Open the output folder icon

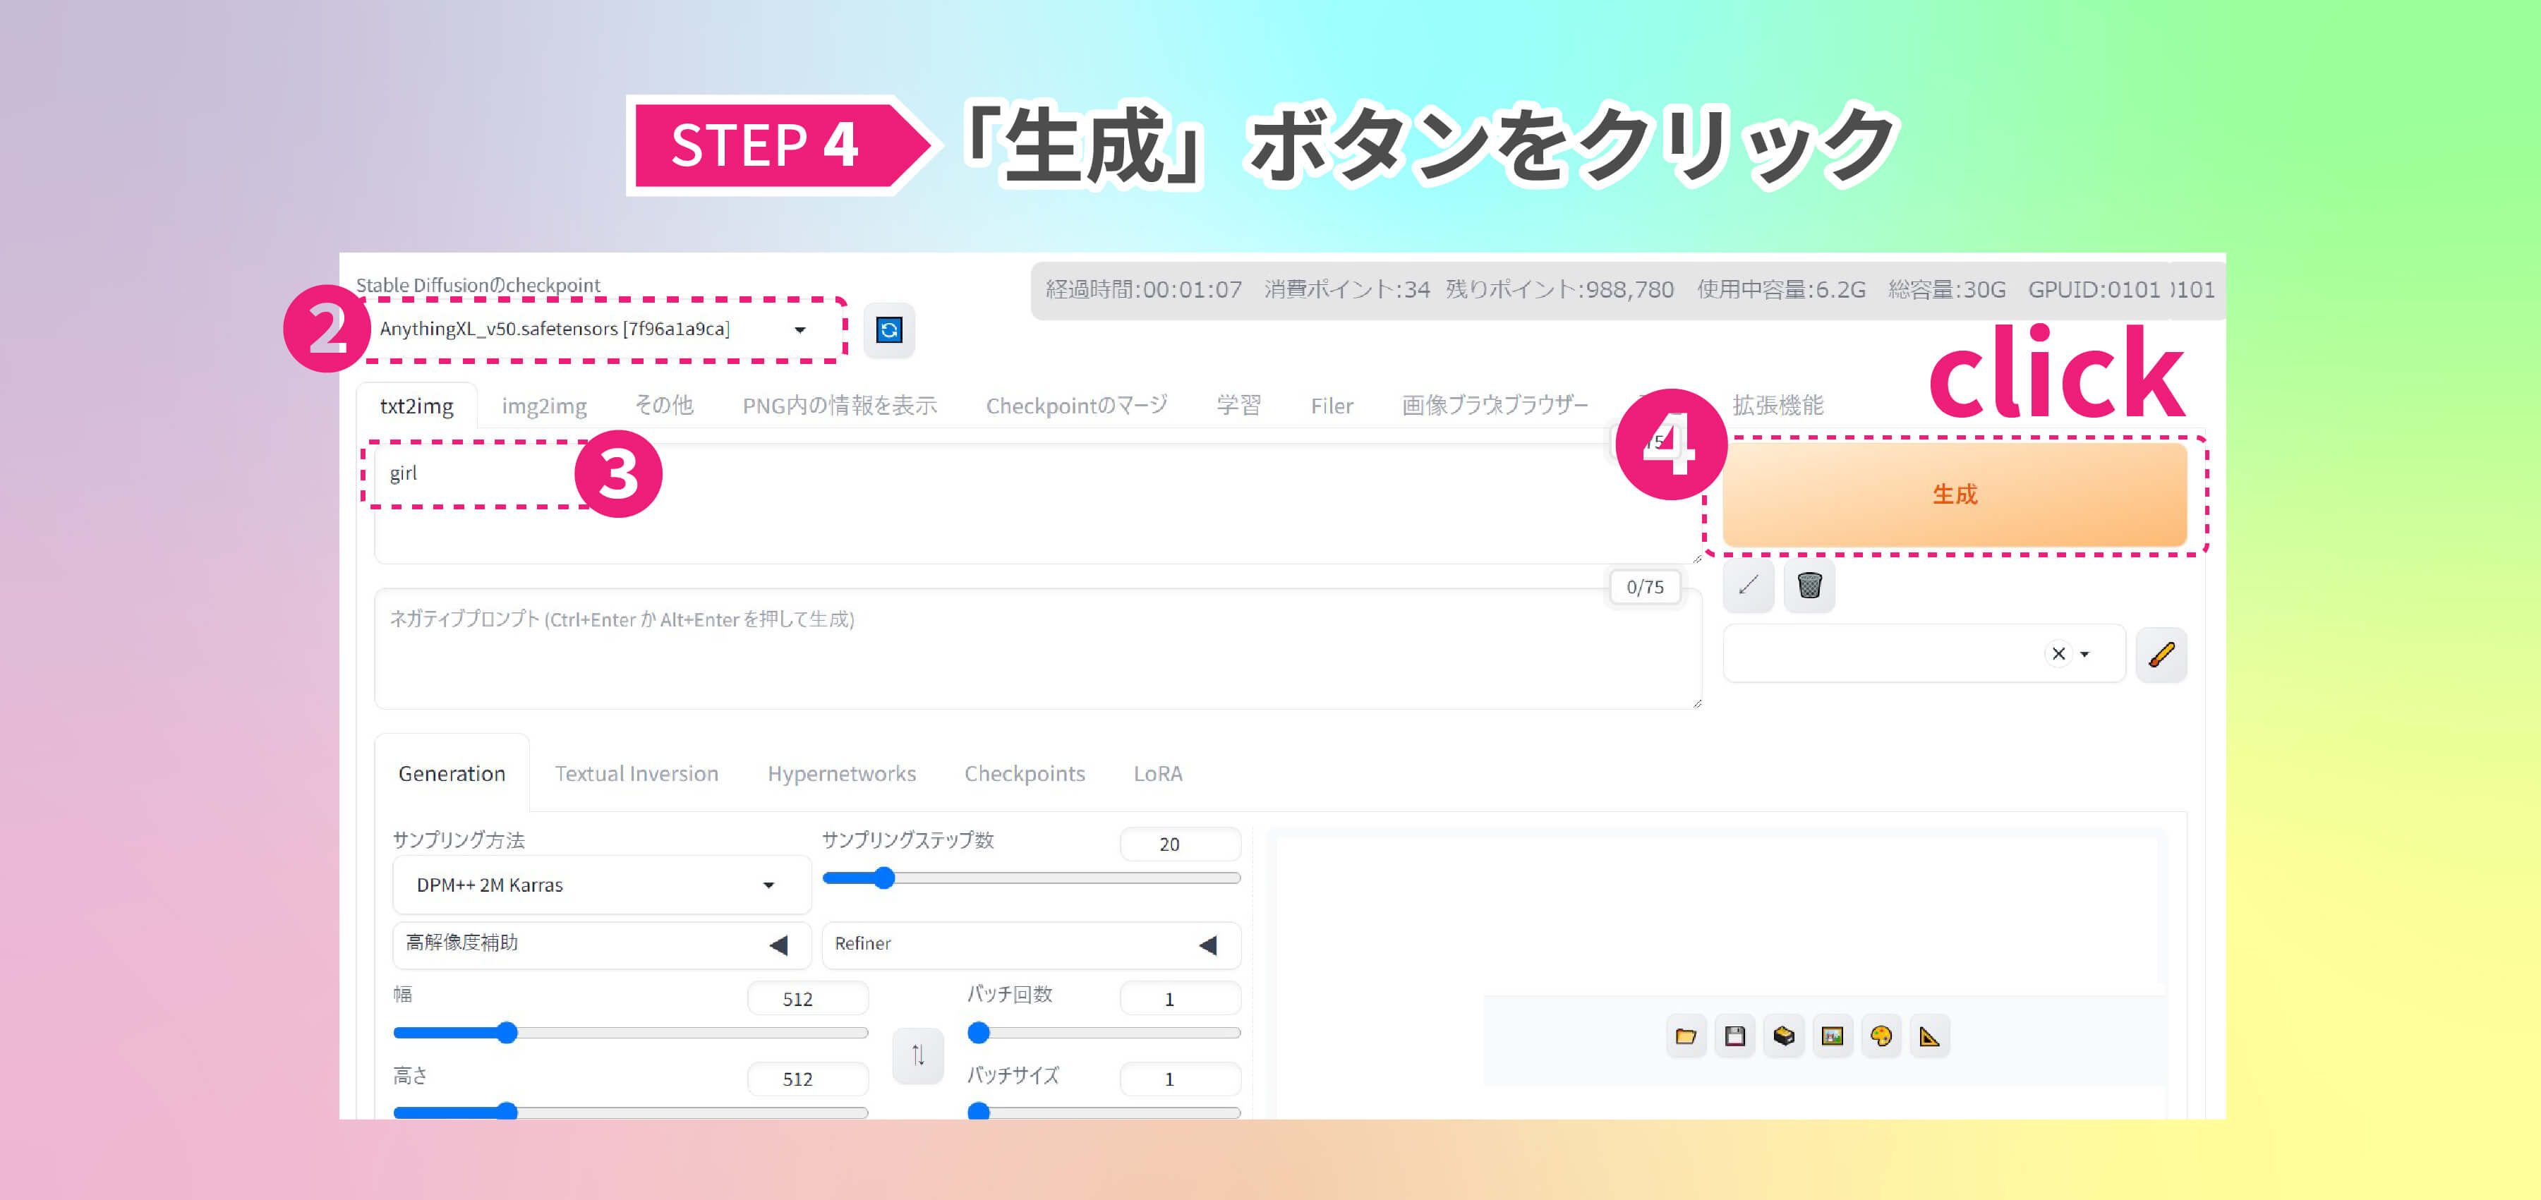click(1686, 1036)
